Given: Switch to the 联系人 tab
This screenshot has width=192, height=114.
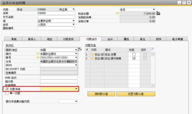Looking at the screenshot, I should click(32, 39).
